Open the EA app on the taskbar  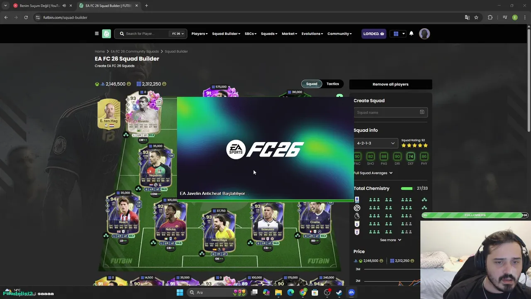click(351, 292)
